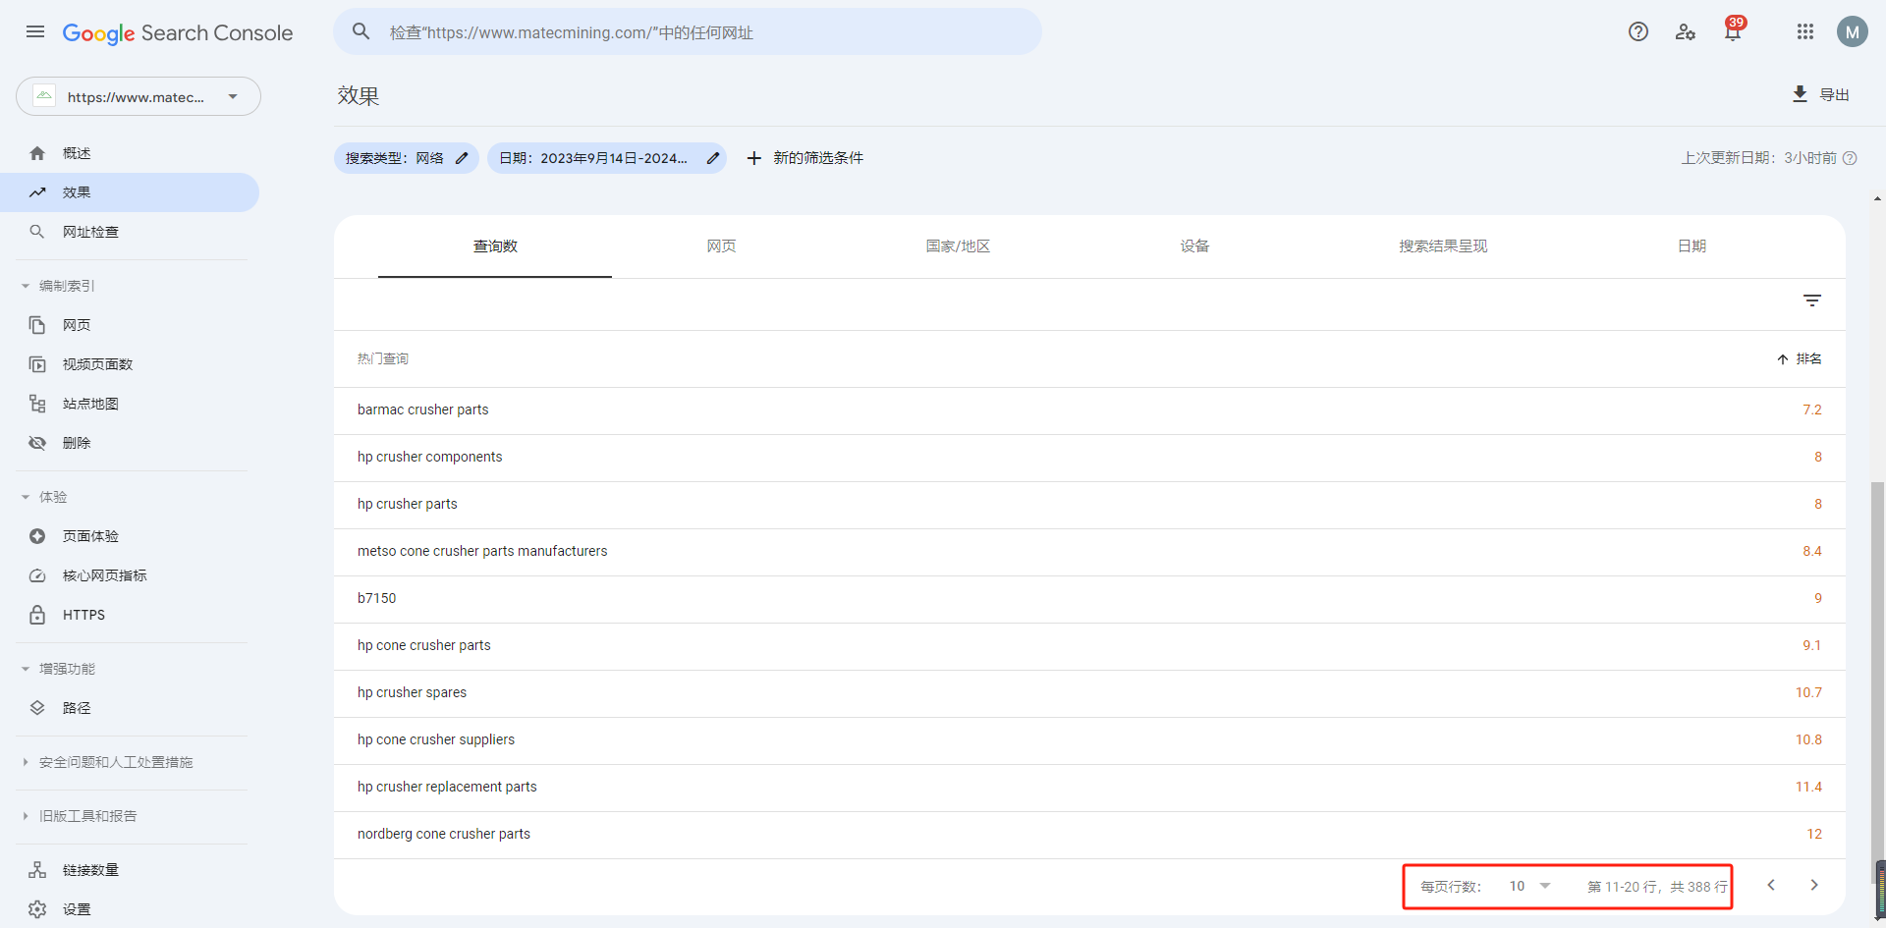Go to previous page of results

pyautogui.click(x=1771, y=885)
